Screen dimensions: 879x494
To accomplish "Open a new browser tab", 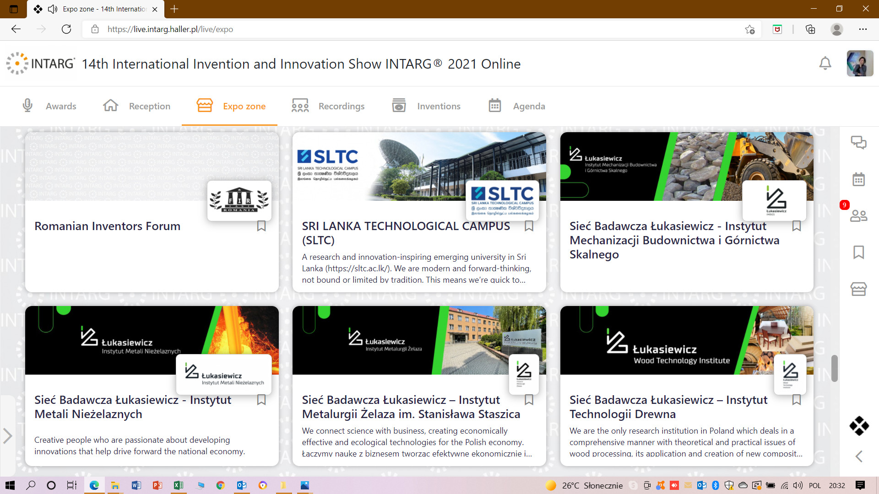I will point(174,9).
